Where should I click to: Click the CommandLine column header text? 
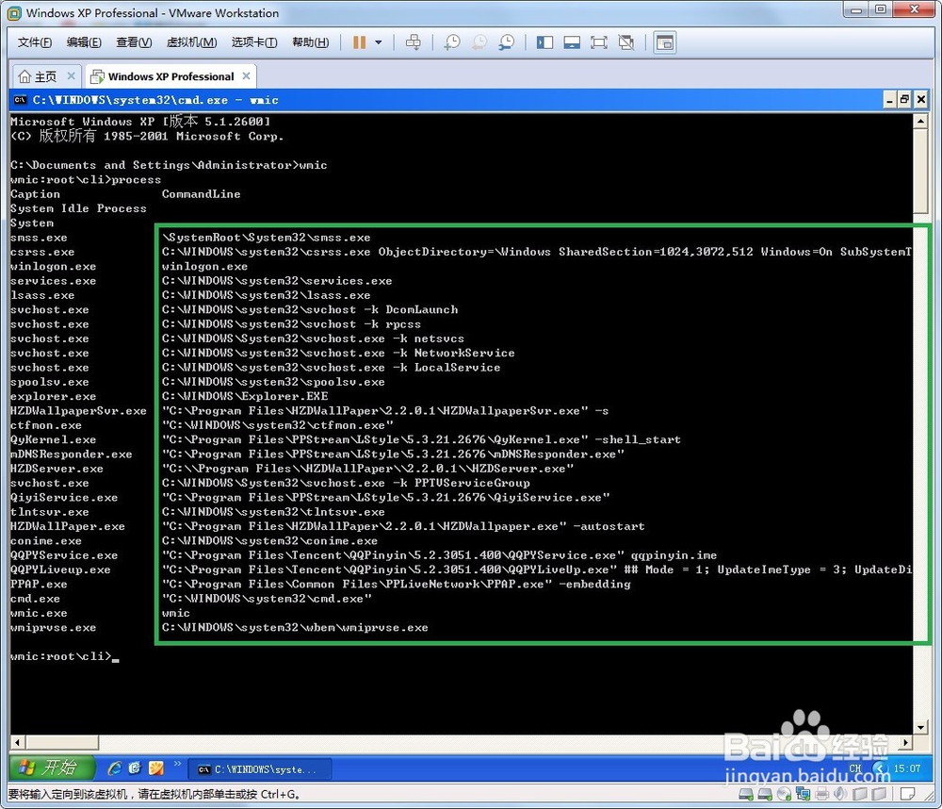point(201,193)
